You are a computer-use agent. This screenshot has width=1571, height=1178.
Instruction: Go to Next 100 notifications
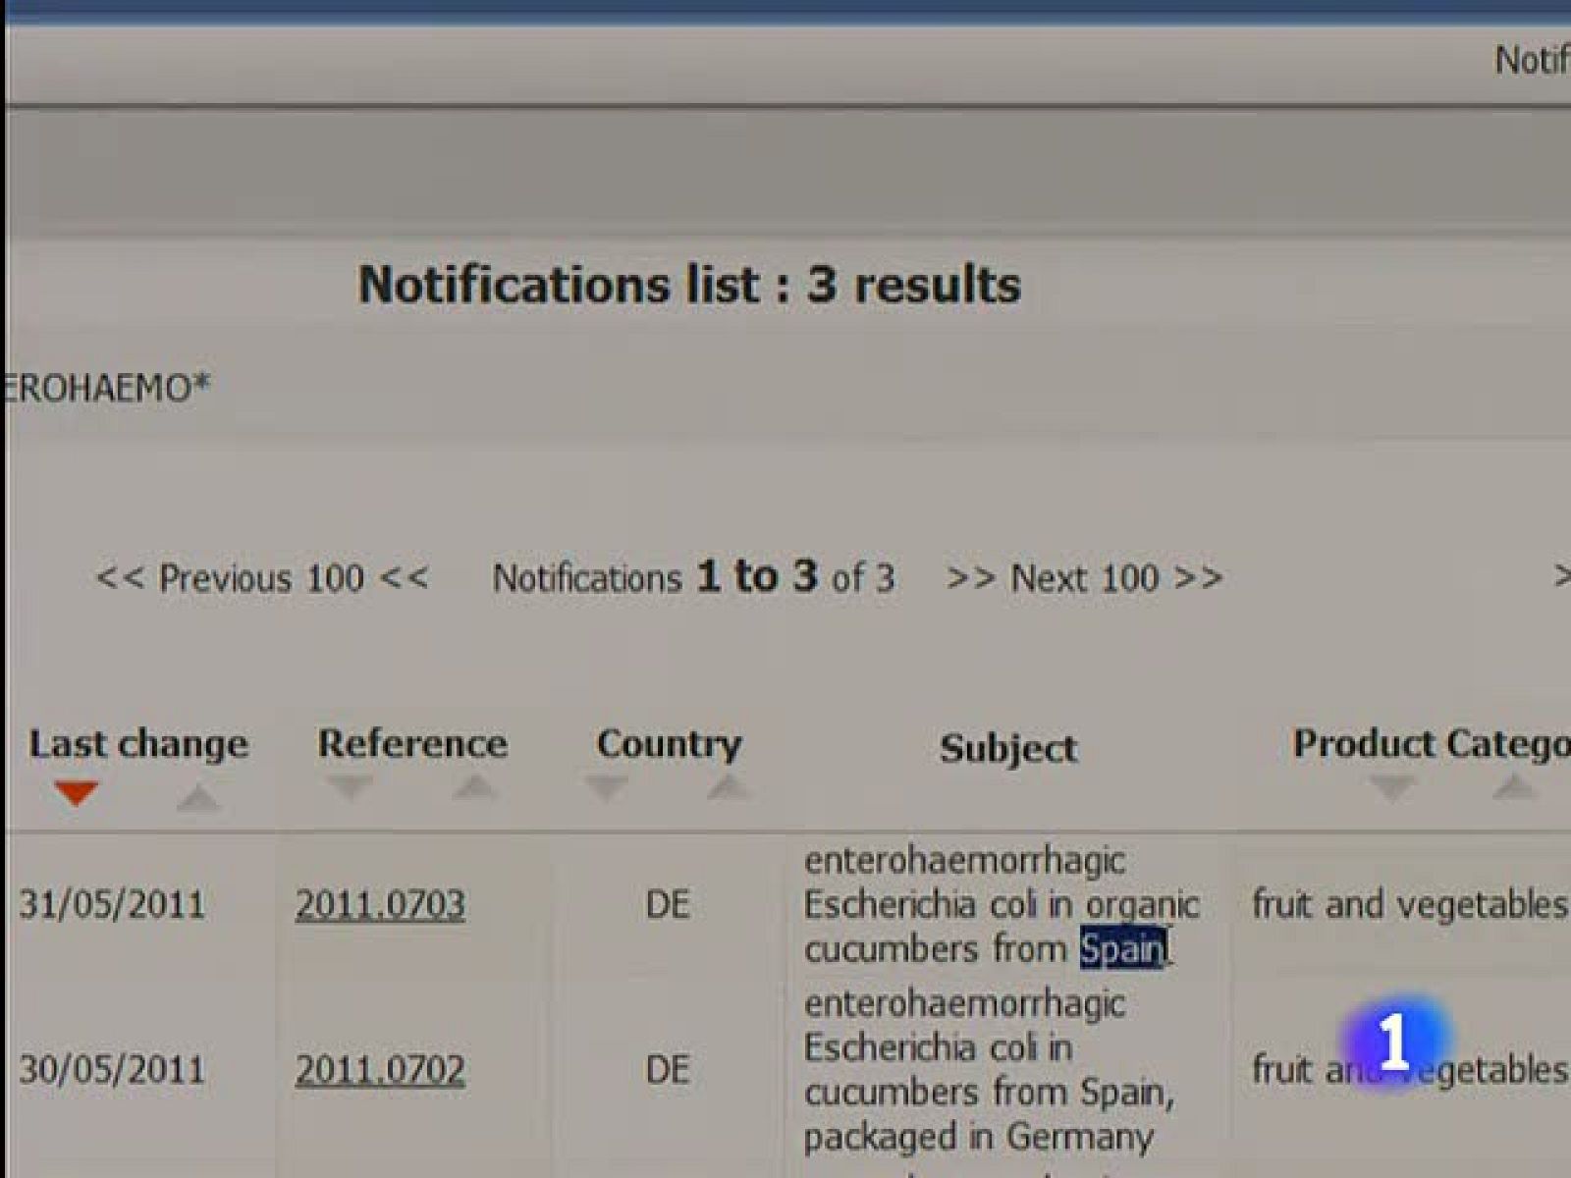pos(1084,578)
